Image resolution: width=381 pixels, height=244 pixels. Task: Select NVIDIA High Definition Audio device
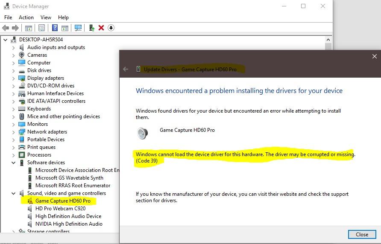(x=69, y=224)
